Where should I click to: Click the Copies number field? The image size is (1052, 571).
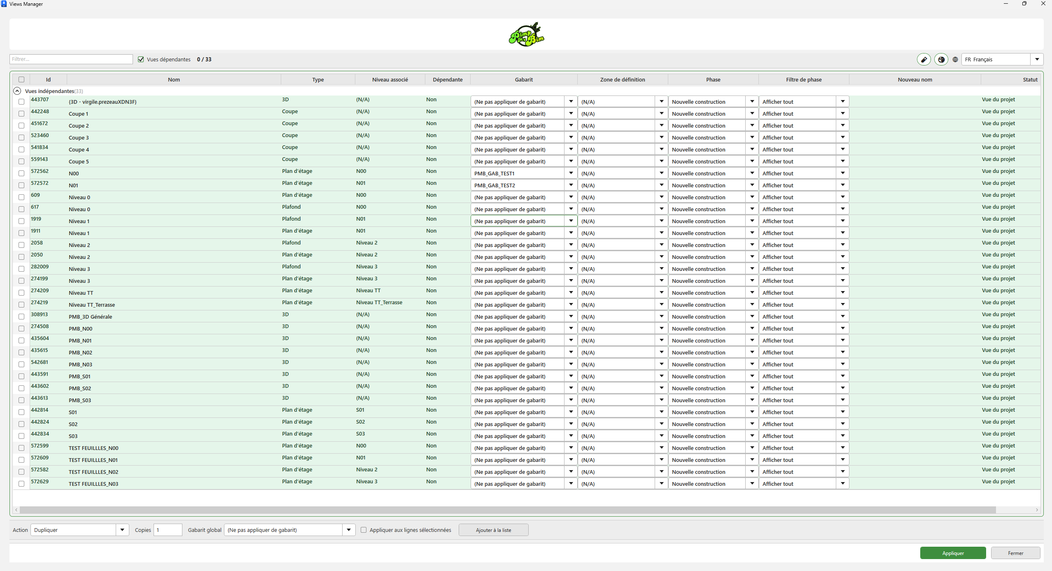coord(168,530)
